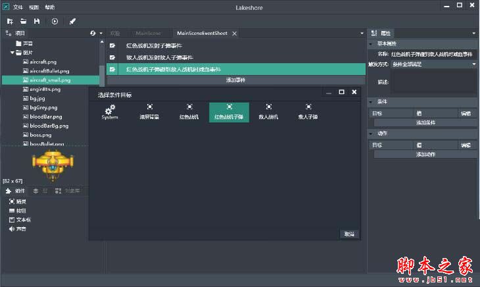Open the 视图 menu
This screenshot has height=287, width=480.
pos(34,7)
